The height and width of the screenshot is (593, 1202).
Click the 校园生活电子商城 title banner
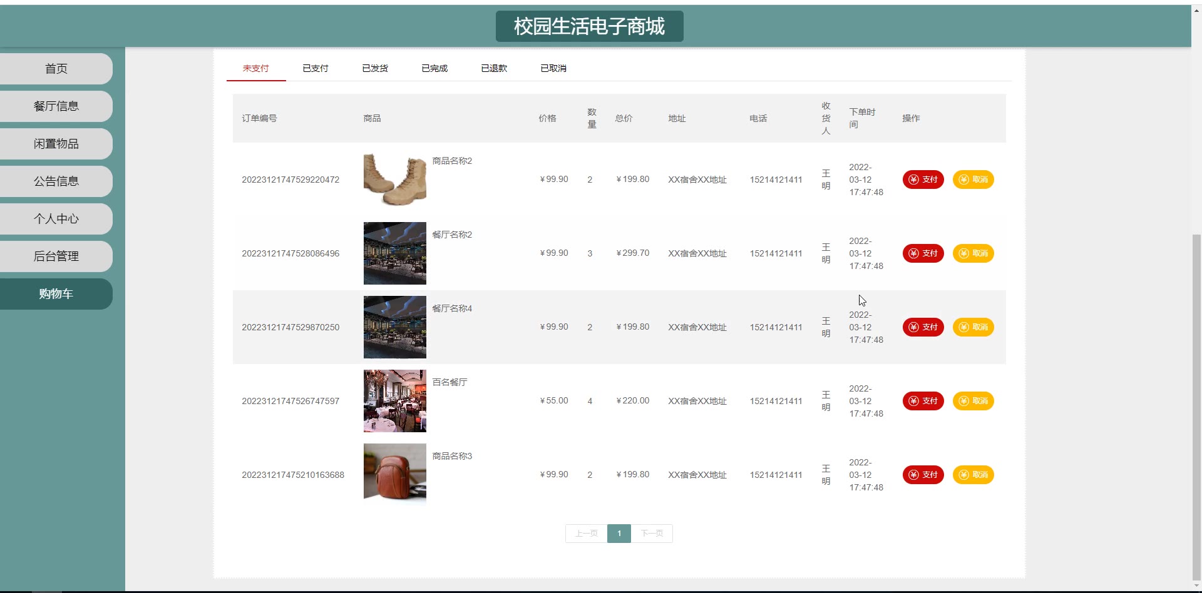tap(590, 26)
